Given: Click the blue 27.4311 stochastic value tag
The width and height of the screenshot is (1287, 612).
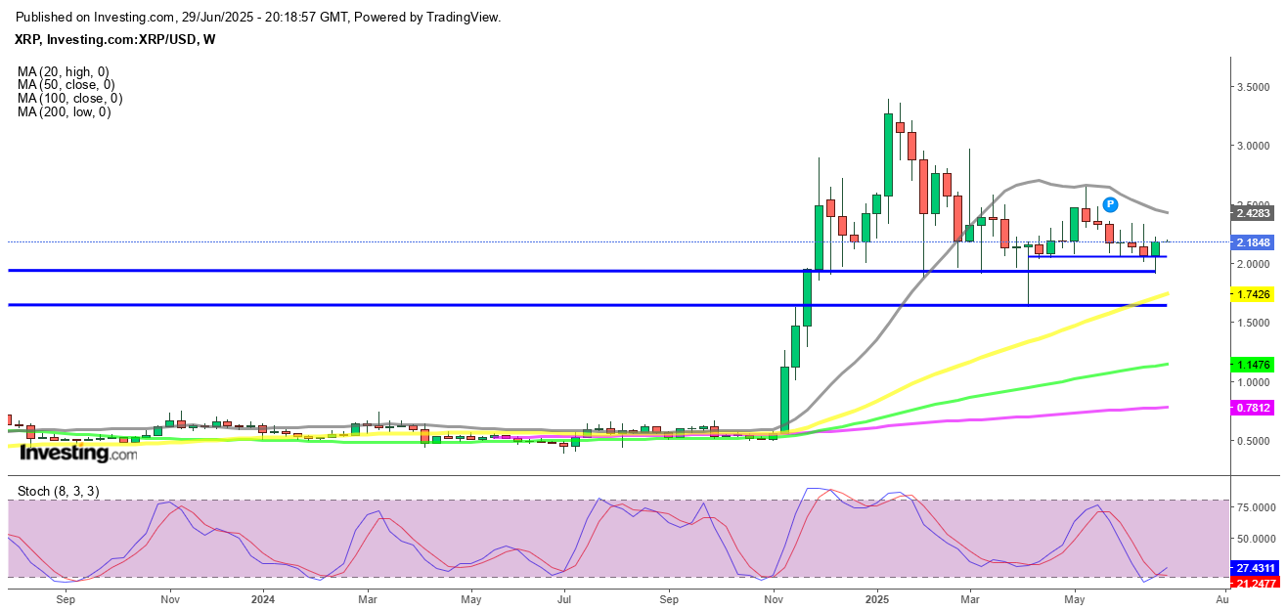Looking at the screenshot, I should click(1256, 568).
